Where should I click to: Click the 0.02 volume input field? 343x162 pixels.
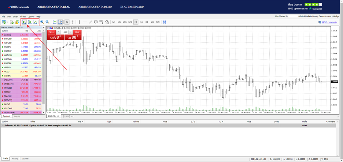click(64, 32)
